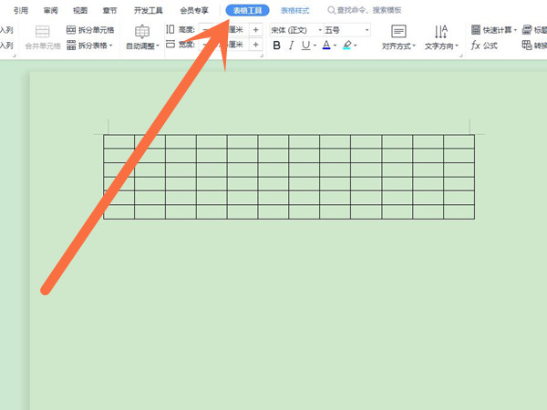Click the Table Tools (表格工具) tab
Viewport: 547px width, 410px height.
(247, 10)
